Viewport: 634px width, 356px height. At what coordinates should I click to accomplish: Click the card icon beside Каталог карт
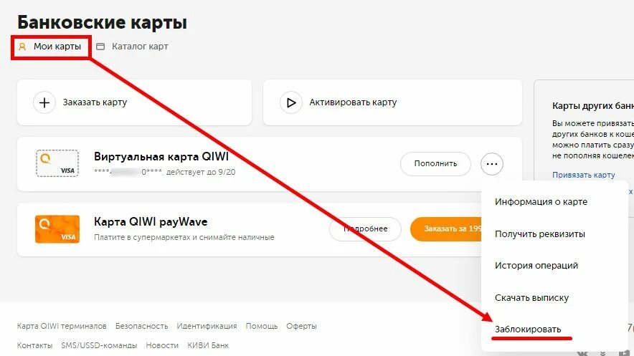click(100, 47)
